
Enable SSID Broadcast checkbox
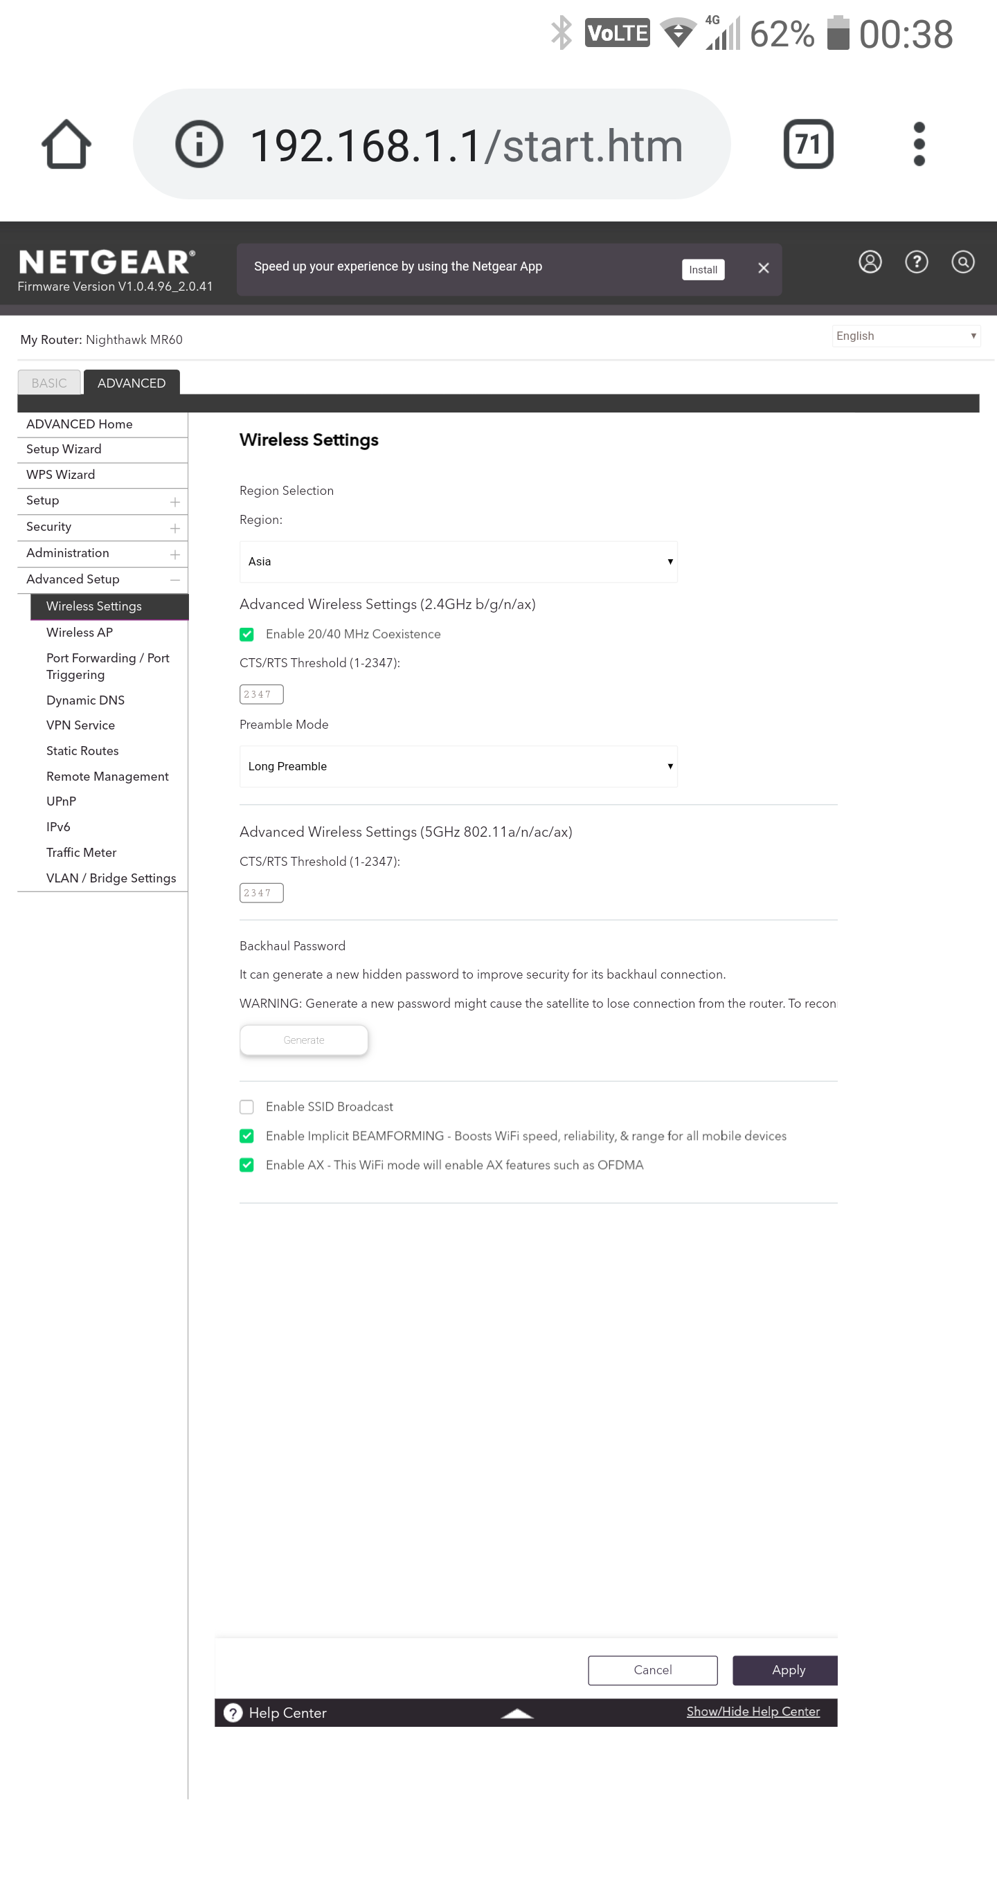click(x=246, y=1107)
